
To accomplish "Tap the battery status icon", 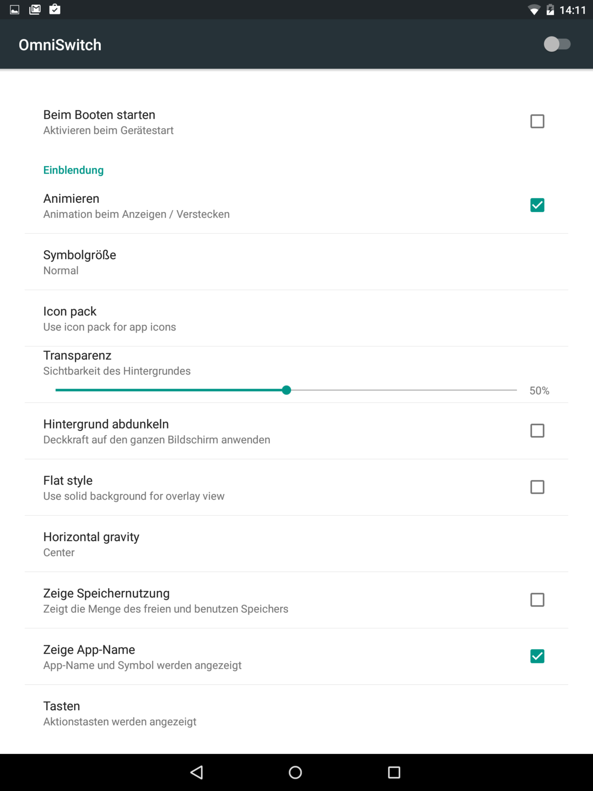I will (550, 10).
